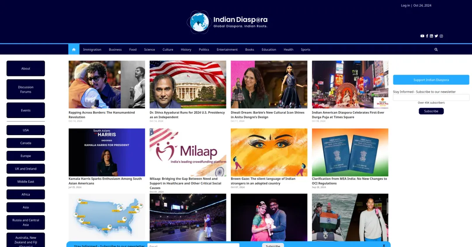Open the Instagram social icon
The image size is (472, 247).
[x=441, y=36]
